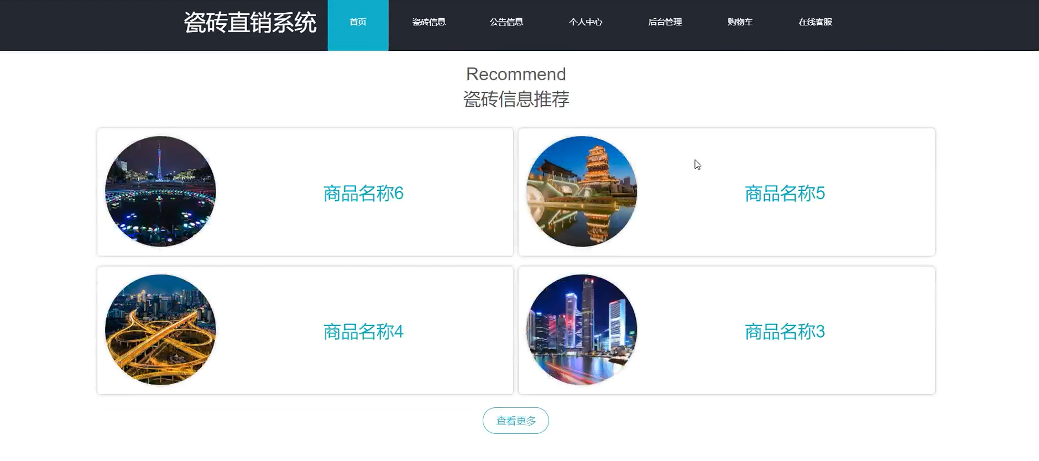Click the neon skyscrapers circular thumbnail
1039x461 pixels.
(582, 329)
